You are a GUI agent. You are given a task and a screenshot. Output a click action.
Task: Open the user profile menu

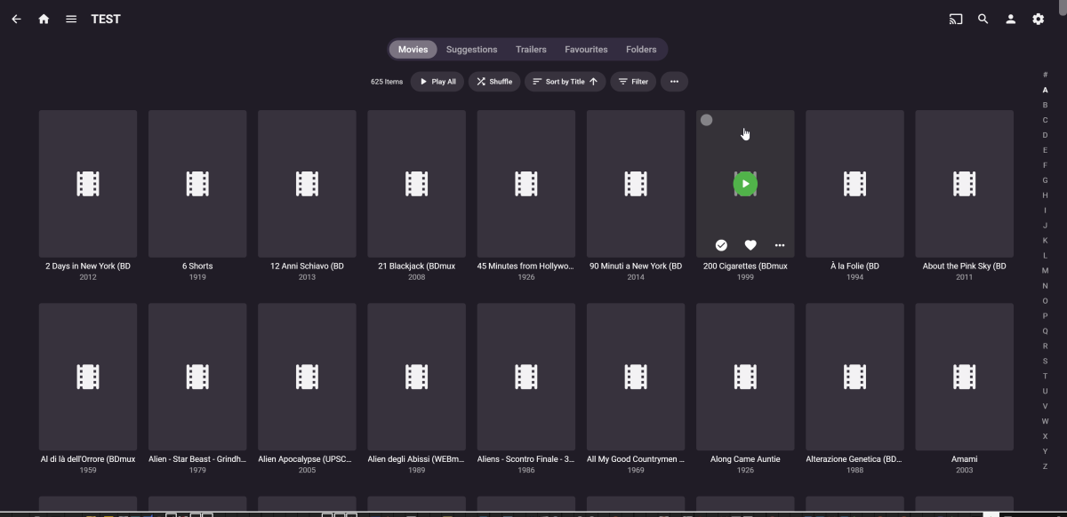click(x=1009, y=19)
